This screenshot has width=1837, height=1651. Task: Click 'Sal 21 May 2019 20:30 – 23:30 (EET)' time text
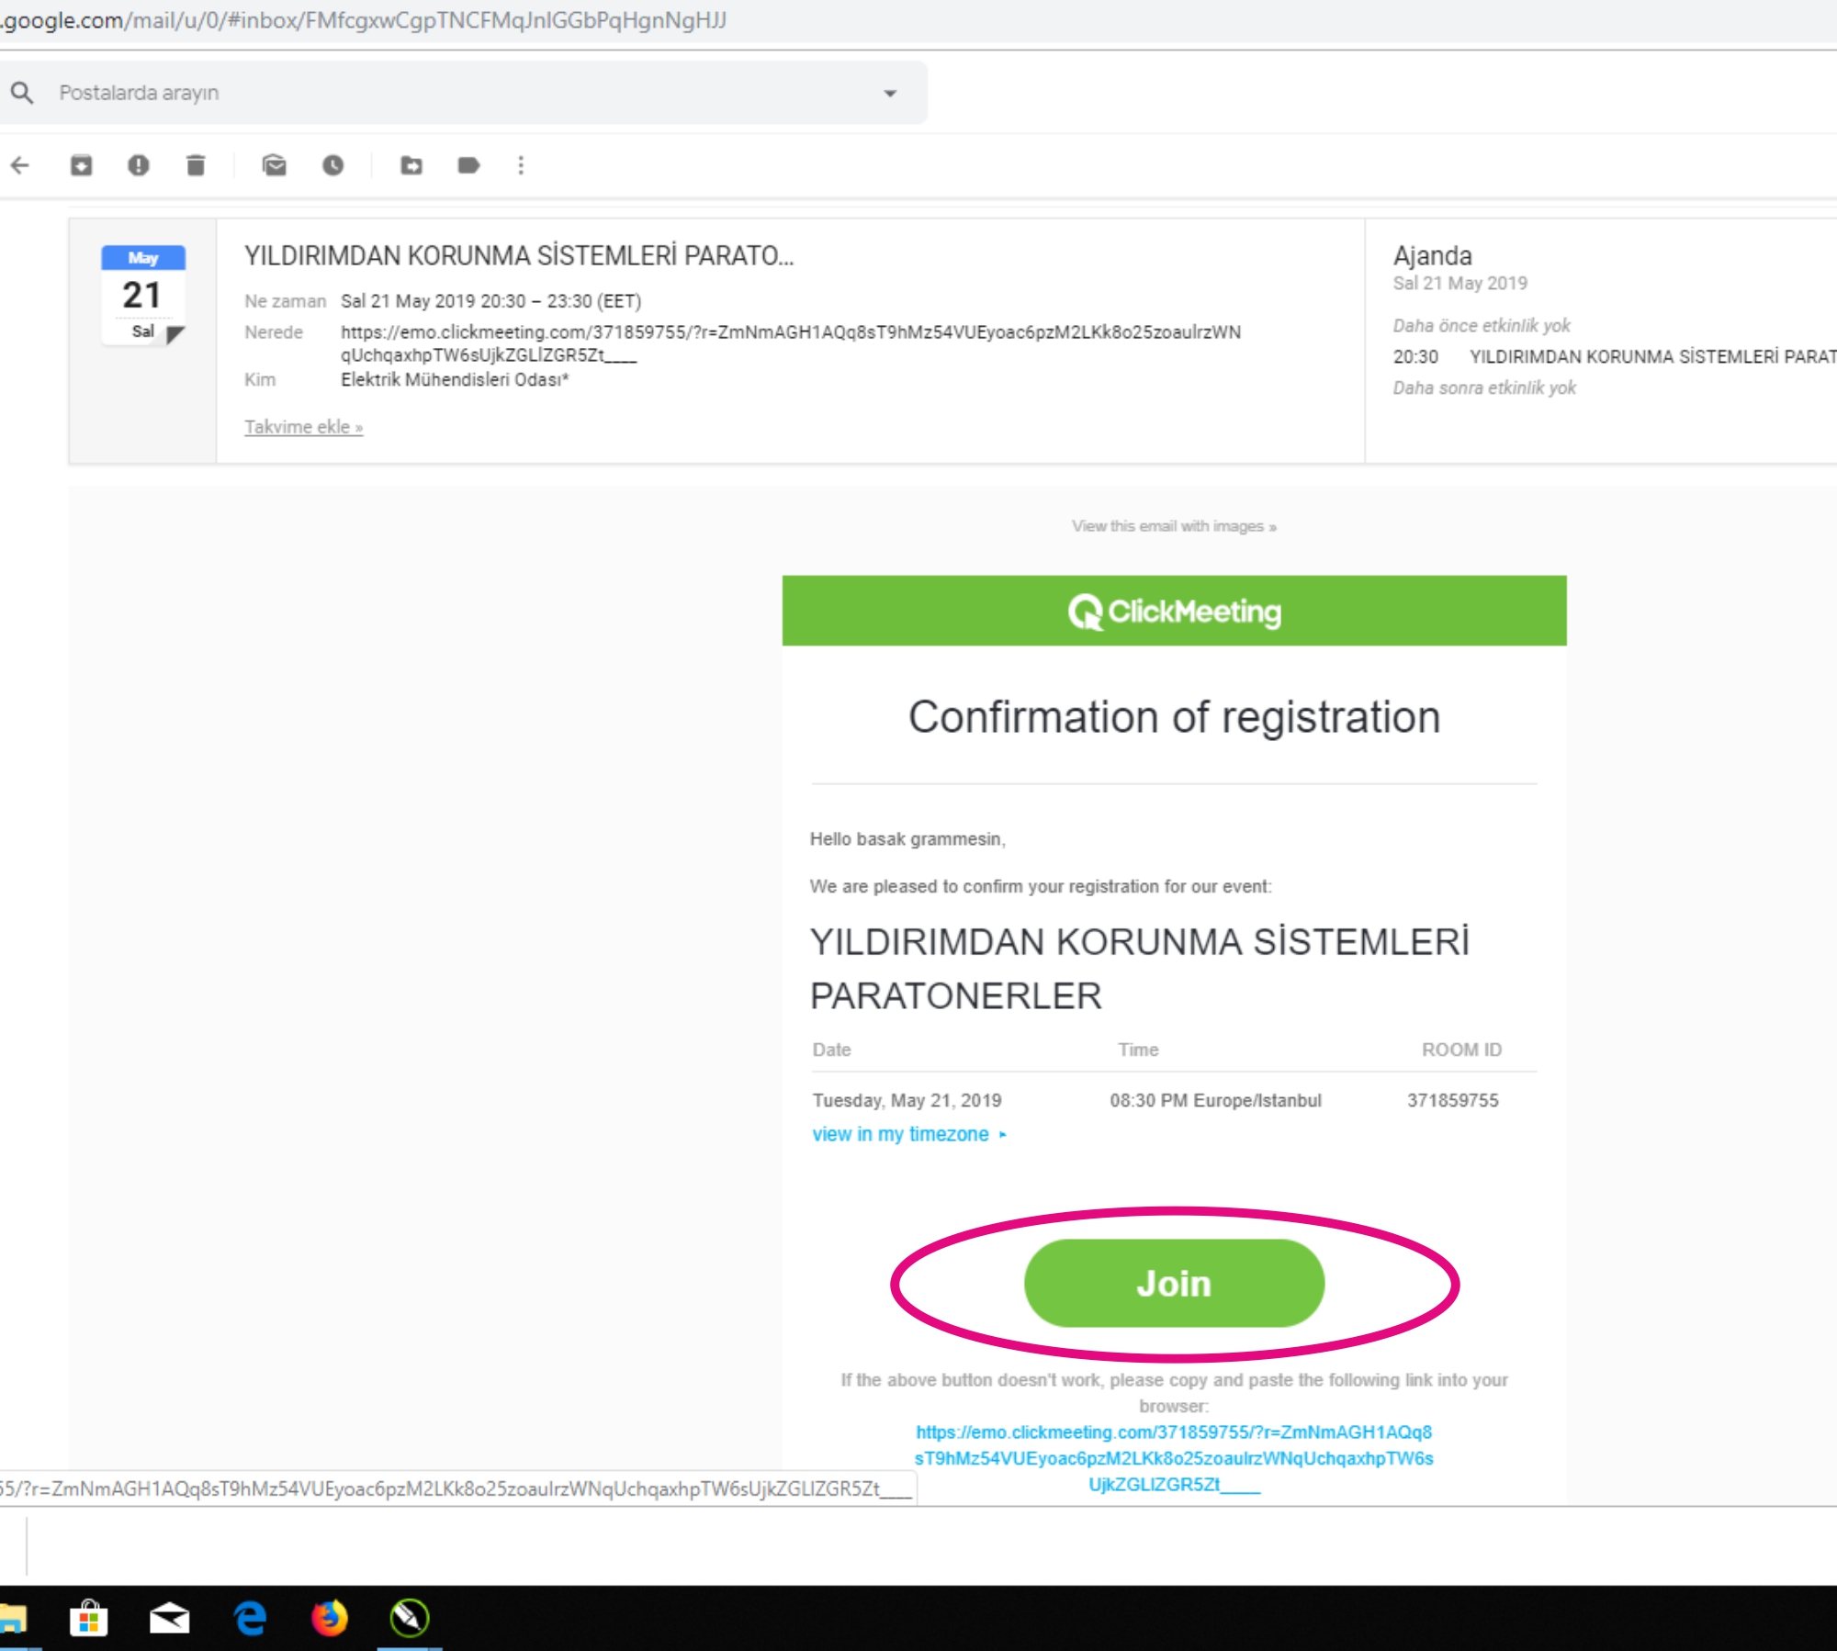[x=490, y=301]
